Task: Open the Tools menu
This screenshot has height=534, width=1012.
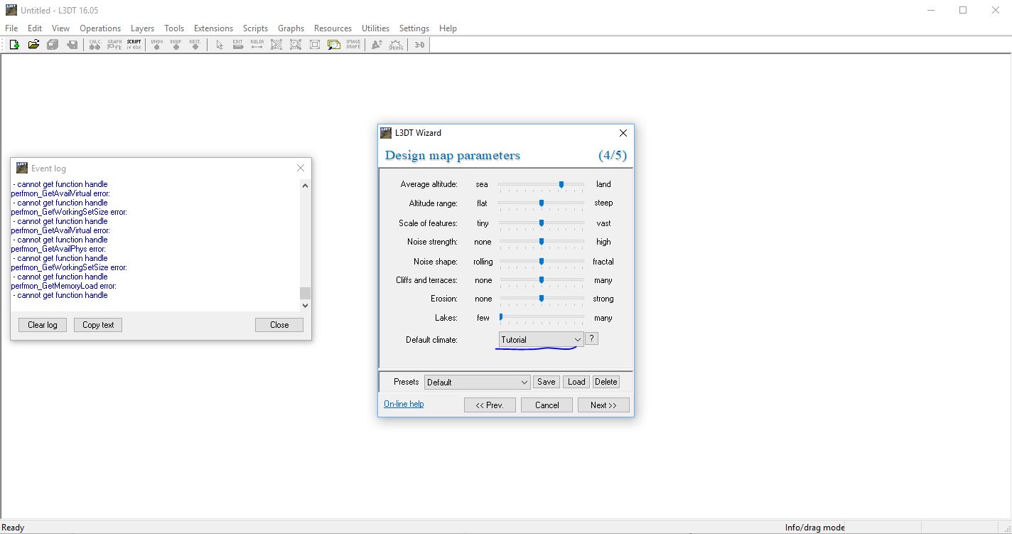Action: 174,28
